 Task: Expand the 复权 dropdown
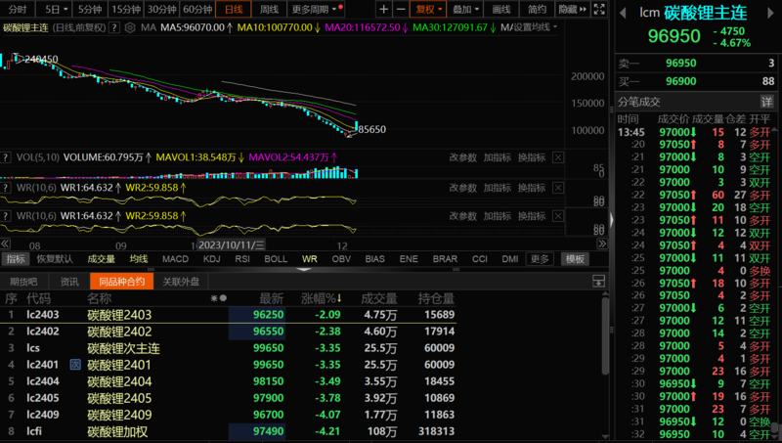(428, 9)
